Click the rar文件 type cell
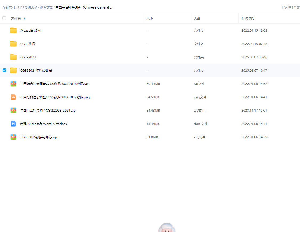Screen dimensions: 300x232 [x=199, y=84]
